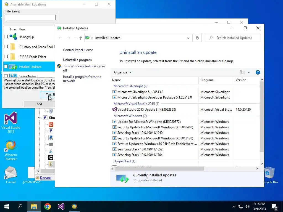
Task: Open Winaero Tweaker desktop shortcut
Action: 11,150
